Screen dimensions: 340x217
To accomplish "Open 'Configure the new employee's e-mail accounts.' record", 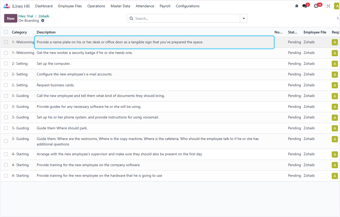I will [x=75, y=74].
